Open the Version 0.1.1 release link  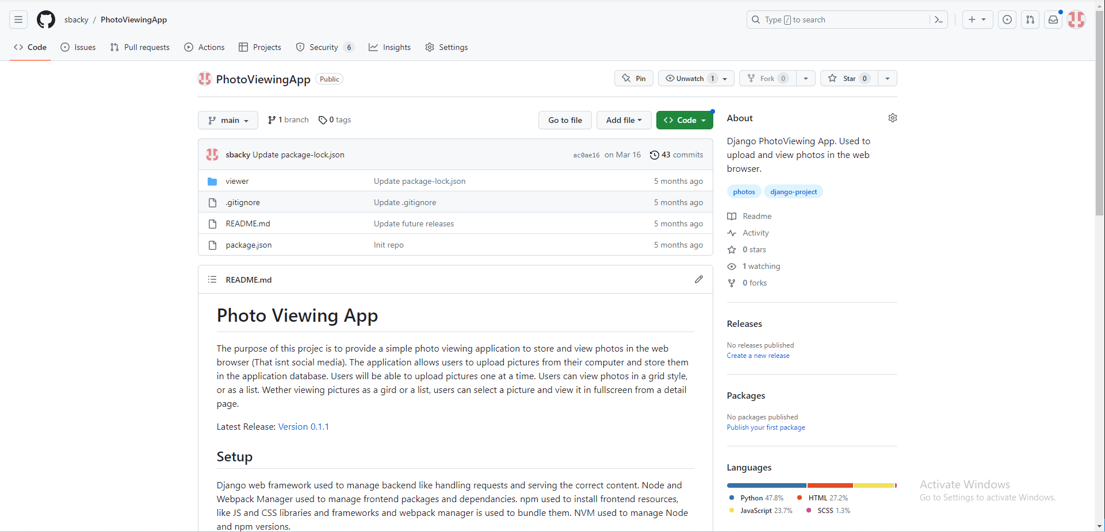(304, 426)
